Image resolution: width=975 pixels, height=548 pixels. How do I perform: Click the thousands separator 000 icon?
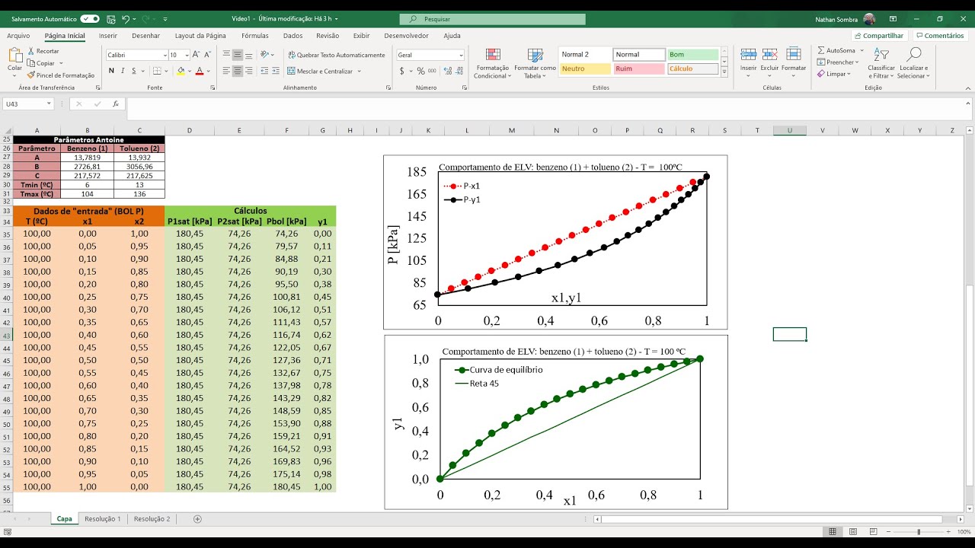point(432,71)
